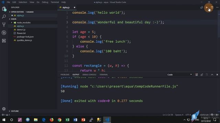The width and height of the screenshot is (220, 123).
Task: Open Cortana search circle in taskbar
Action: click(12, 120)
